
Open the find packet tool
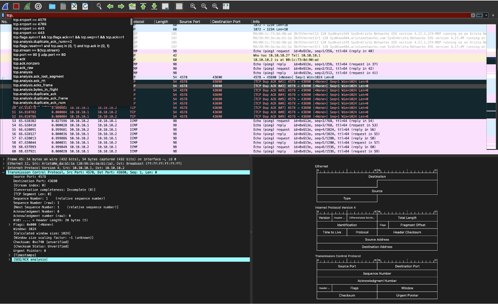(x=98, y=6)
